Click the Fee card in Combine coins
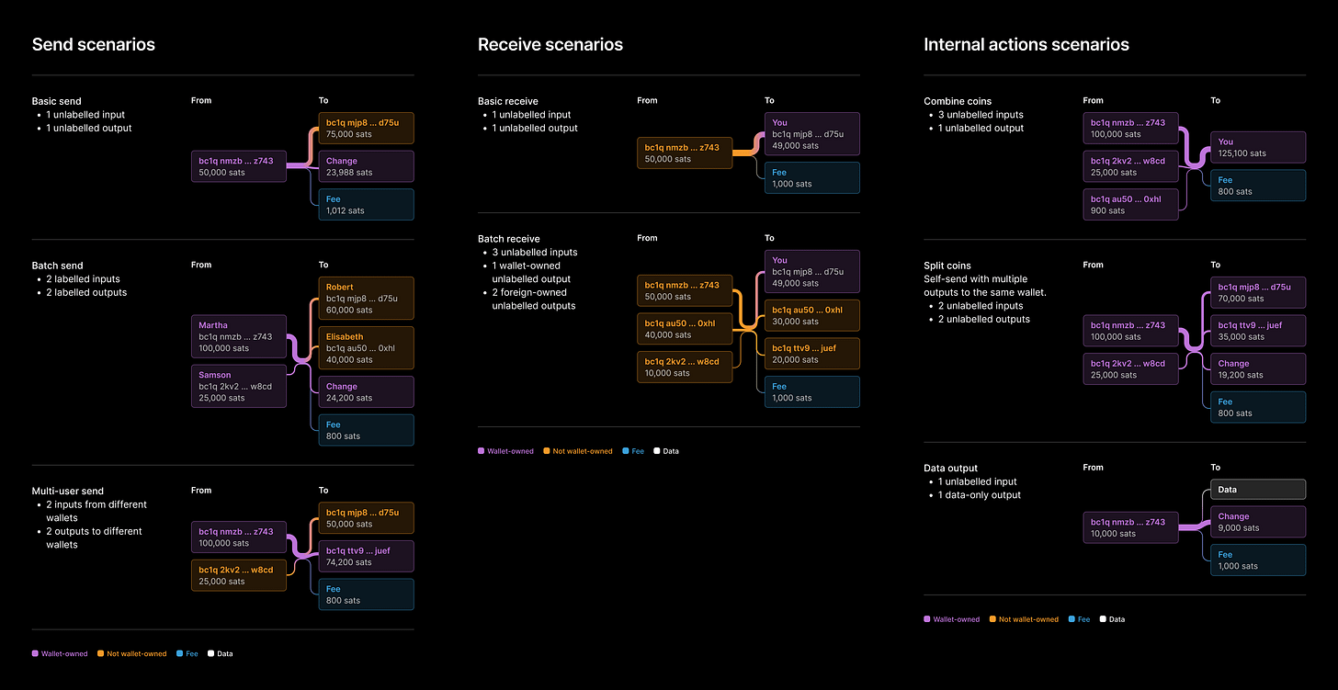1338x690 pixels. (1258, 186)
